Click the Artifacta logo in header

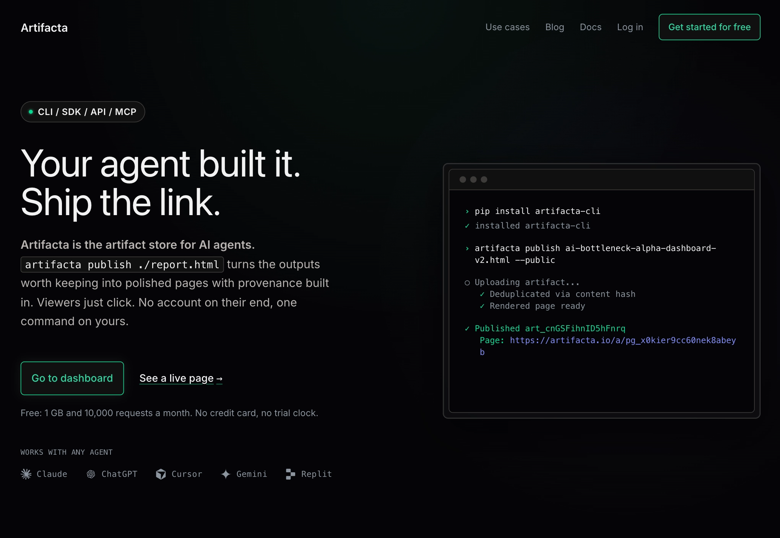click(x=44, y=28)
